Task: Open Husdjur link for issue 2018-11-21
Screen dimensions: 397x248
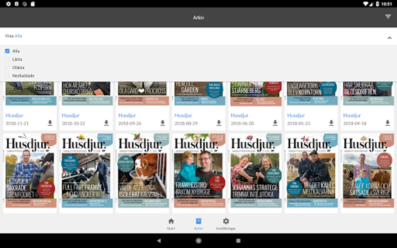Action: (x=15, y=115)
